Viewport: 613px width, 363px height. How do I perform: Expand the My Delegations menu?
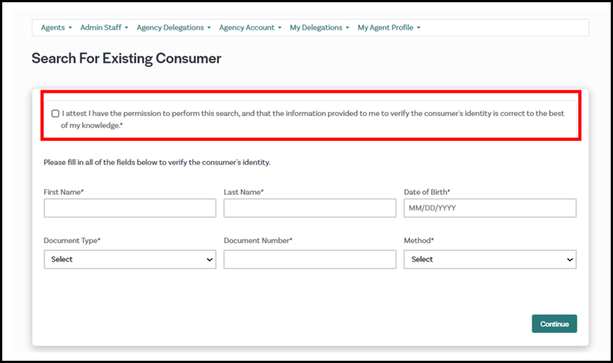click(319, 28)
